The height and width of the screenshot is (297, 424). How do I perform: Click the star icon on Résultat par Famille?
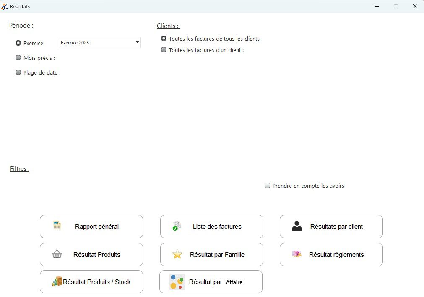(177, 254)
